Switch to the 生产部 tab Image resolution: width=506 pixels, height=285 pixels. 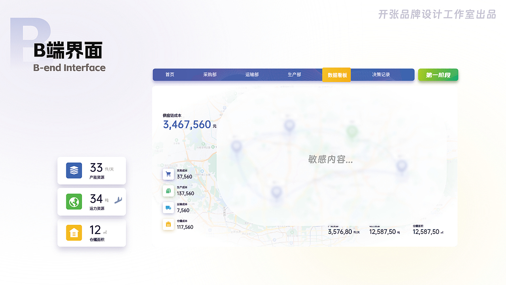pyautogui.click(x=294, y=74)
